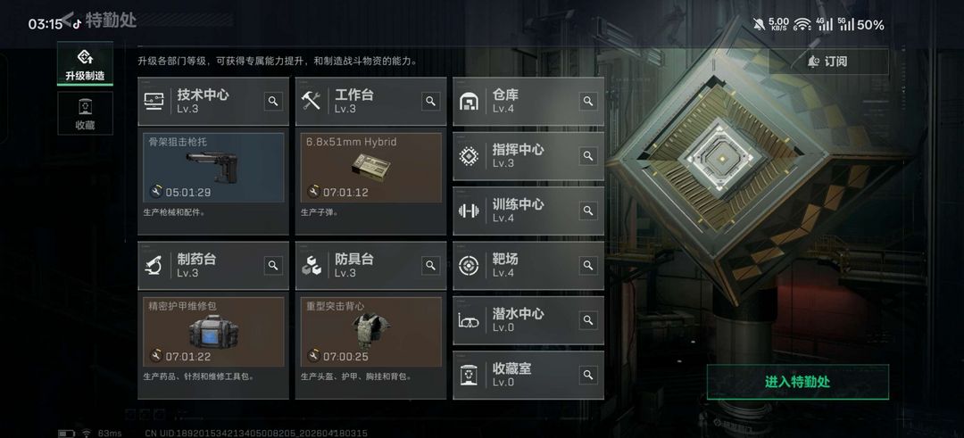Screen dimensions: 964x438
Task: Click the 进入特勤处 button
Action: pyautogui.click(x=797, y=382)
